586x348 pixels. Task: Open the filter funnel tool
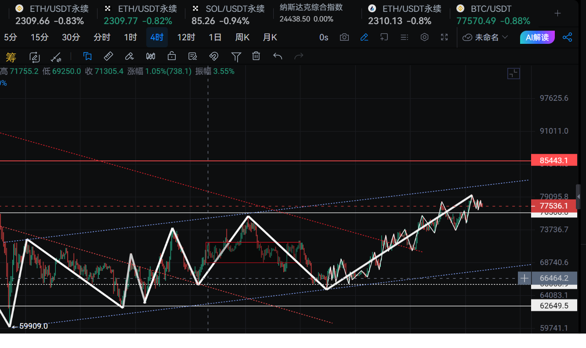236,56
